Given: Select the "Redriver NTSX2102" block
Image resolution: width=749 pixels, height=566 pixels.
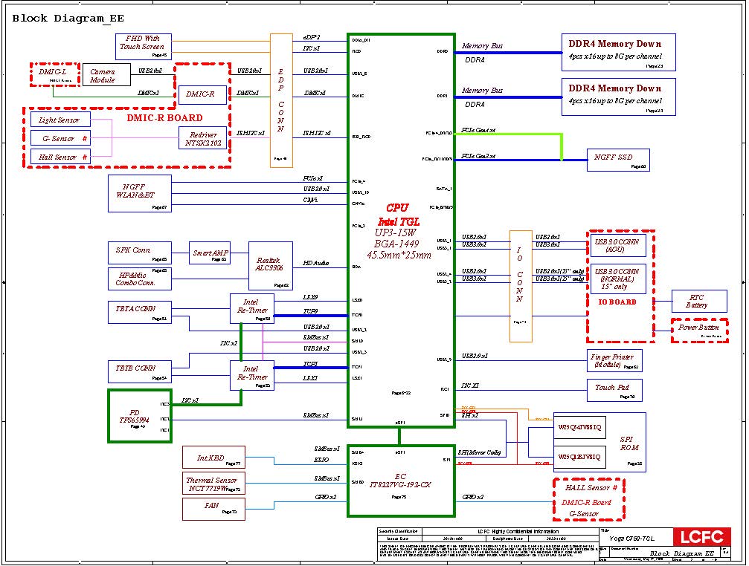Looking at the screenshot, I should point(202,138).
